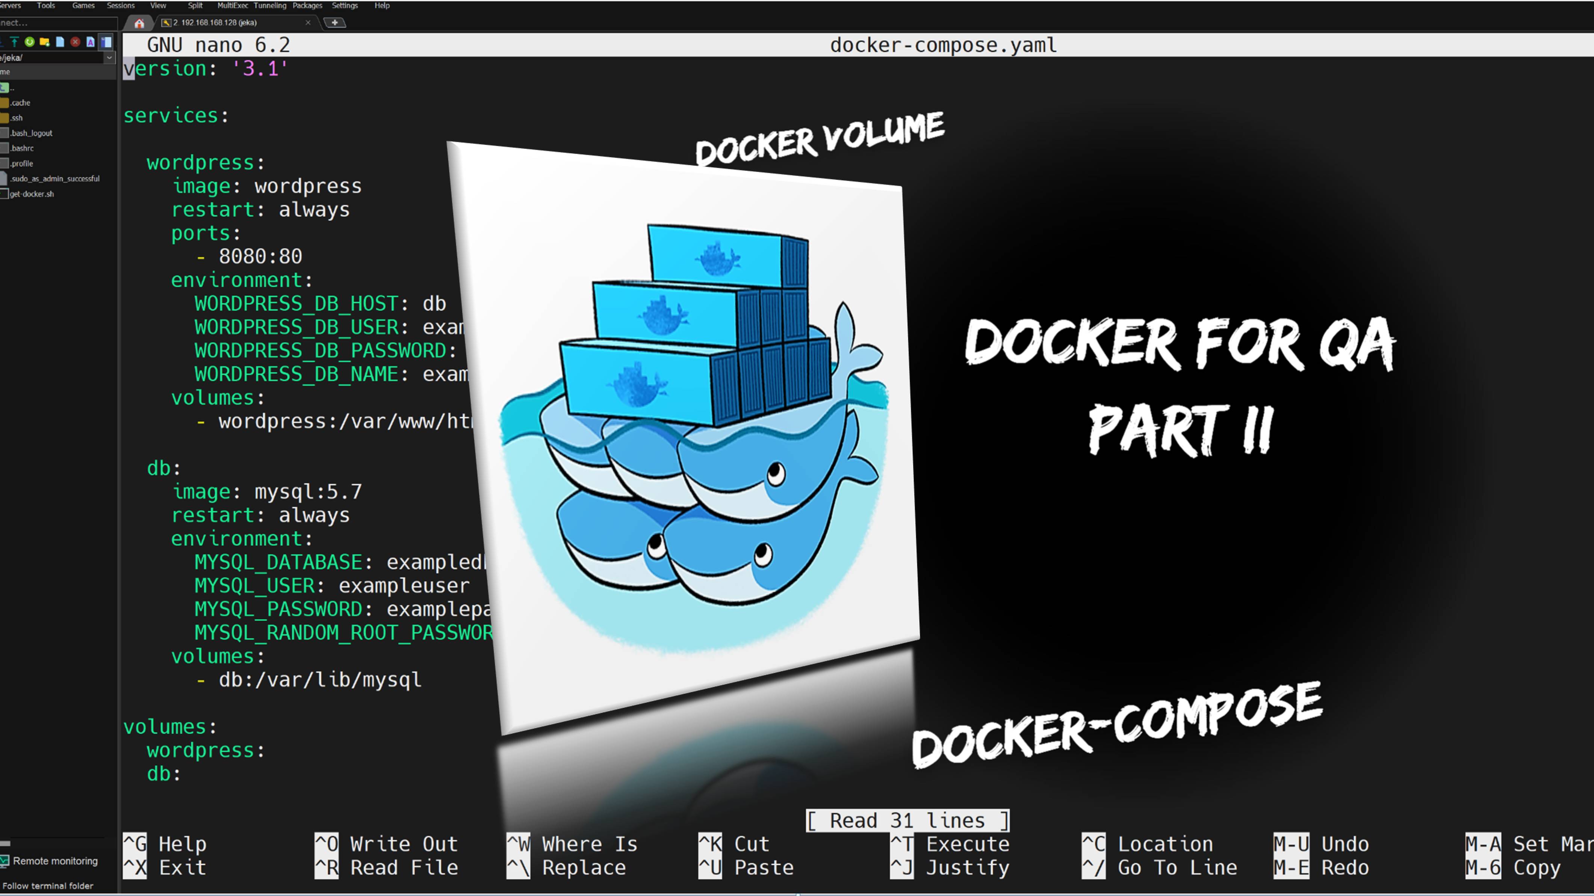Screen dimensions: 1594x896
Task: Click the Remote monitoring icon
Action: point(5,861)
